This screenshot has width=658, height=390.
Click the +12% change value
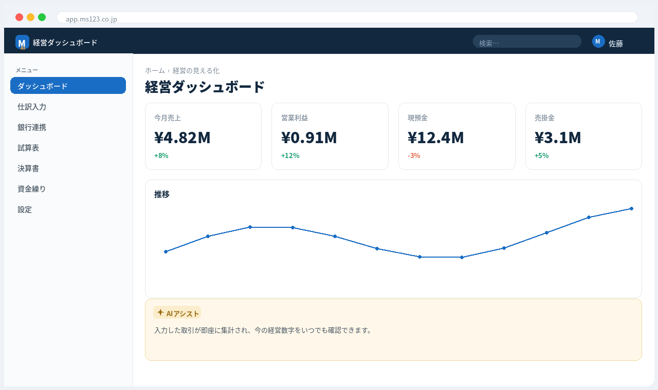coord(290,155)
